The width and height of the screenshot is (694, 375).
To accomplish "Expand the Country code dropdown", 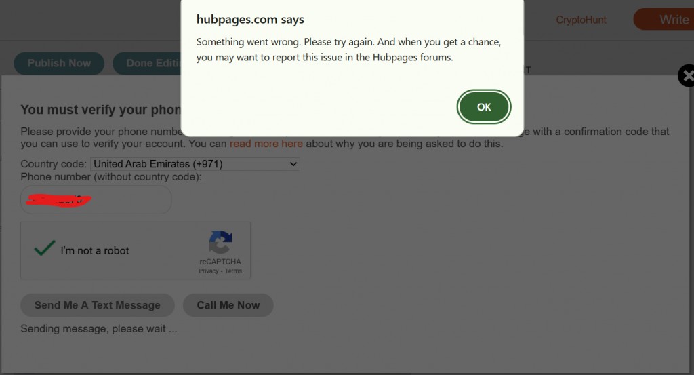I will (195, 164).
